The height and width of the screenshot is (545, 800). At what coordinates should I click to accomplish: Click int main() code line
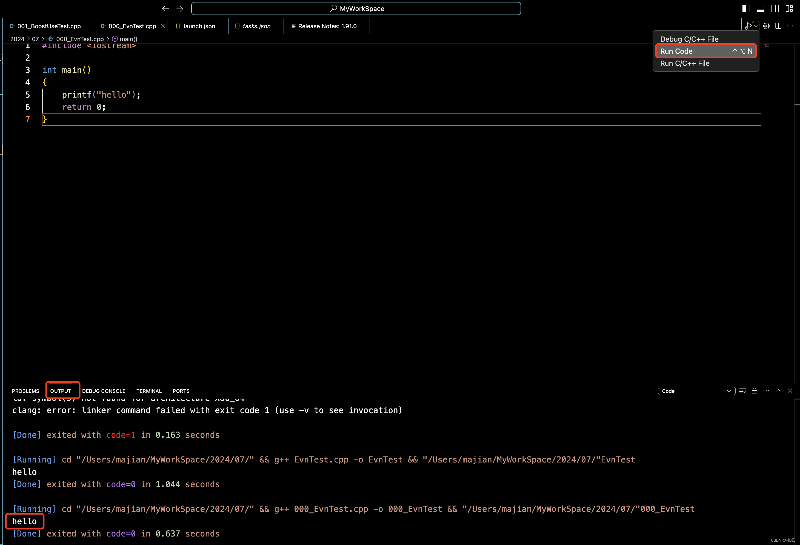pos(66,70)
